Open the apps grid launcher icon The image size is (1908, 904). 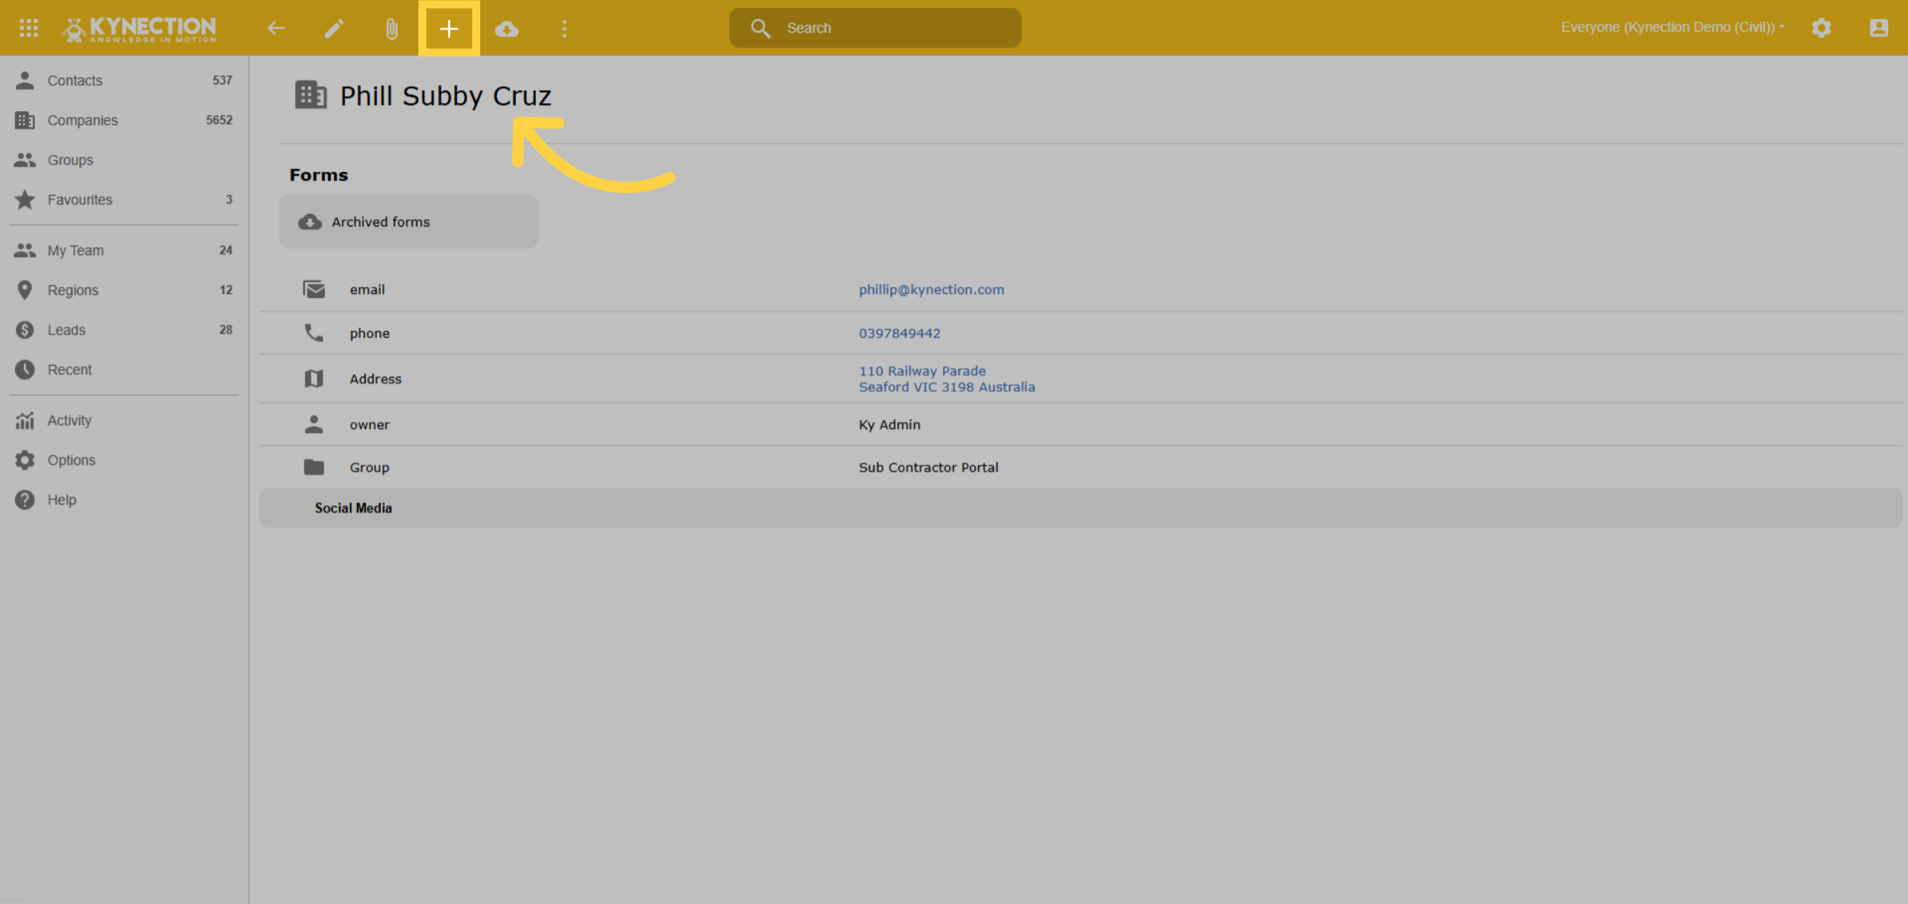coord(29,28)
